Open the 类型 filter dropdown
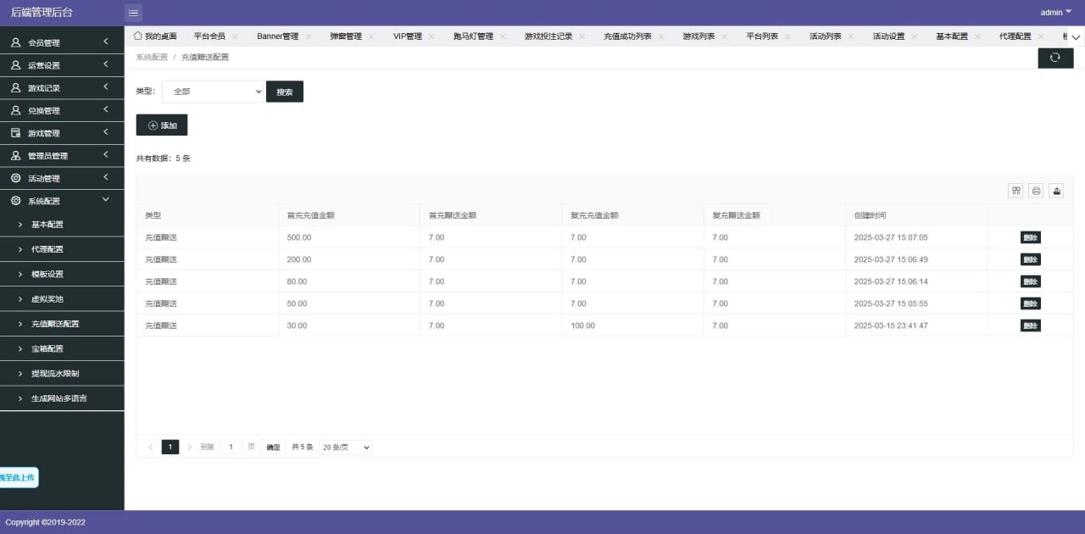1085x534 pixels. pyautogui.click(x=212, y=91)
